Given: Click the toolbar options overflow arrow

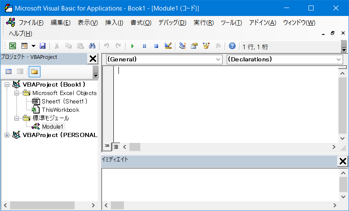Looking at the screenshot, I should click(344, 47).
